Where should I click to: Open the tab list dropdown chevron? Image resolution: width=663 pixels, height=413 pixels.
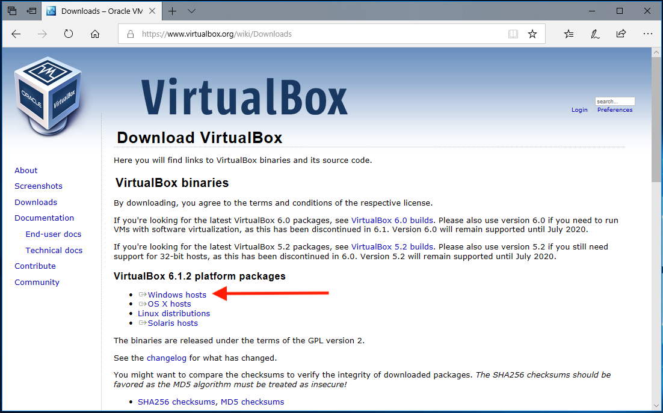[191, 11]
